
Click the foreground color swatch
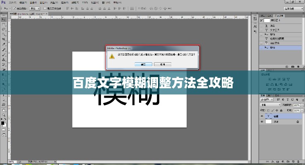(x=2, y=123)
